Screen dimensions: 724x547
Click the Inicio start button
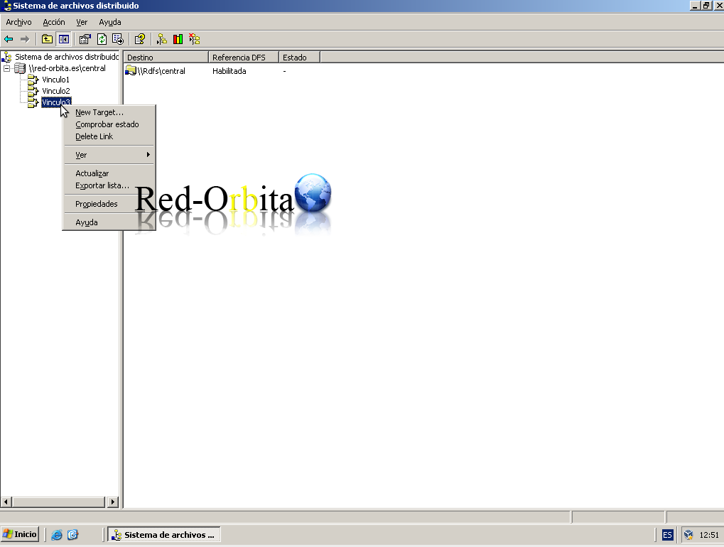pyautogui.click(x=20, y=534)
